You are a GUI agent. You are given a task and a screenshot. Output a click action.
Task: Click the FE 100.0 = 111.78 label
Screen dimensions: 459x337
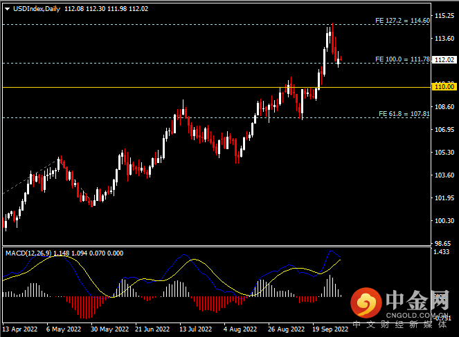point(402,59)
